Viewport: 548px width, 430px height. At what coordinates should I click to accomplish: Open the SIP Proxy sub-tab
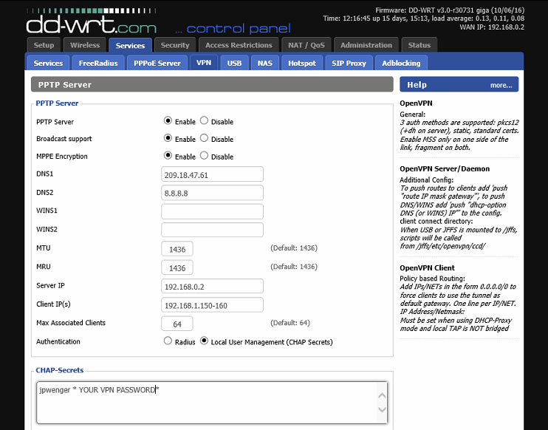pyautogui.click(x=349, y=64)
